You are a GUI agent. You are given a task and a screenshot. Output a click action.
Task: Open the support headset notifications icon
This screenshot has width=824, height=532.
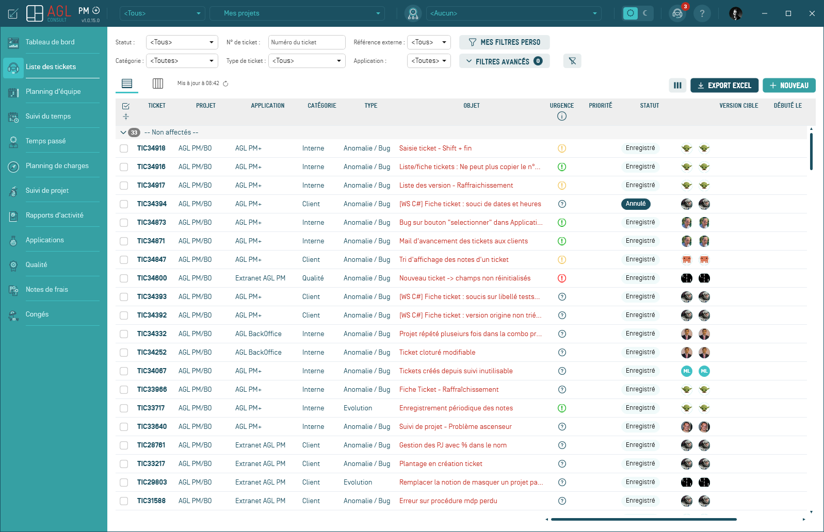point(677,13)
